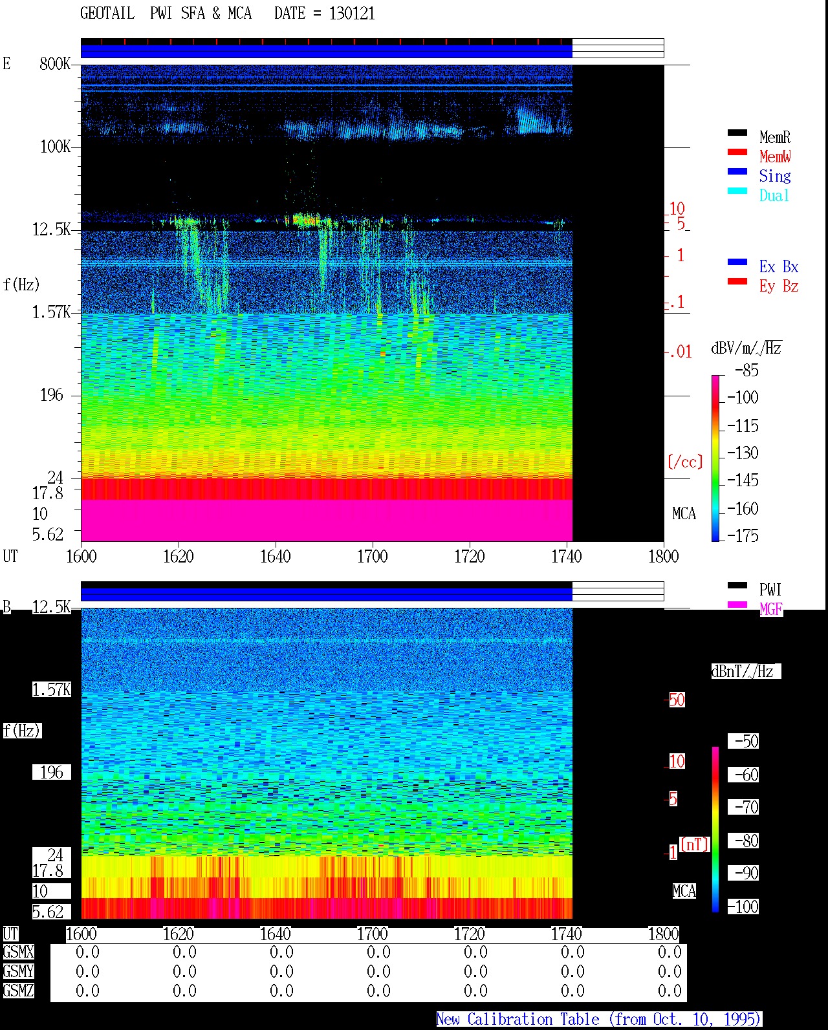
Task: Click the 100K frequency axis label
Action: 55,146
